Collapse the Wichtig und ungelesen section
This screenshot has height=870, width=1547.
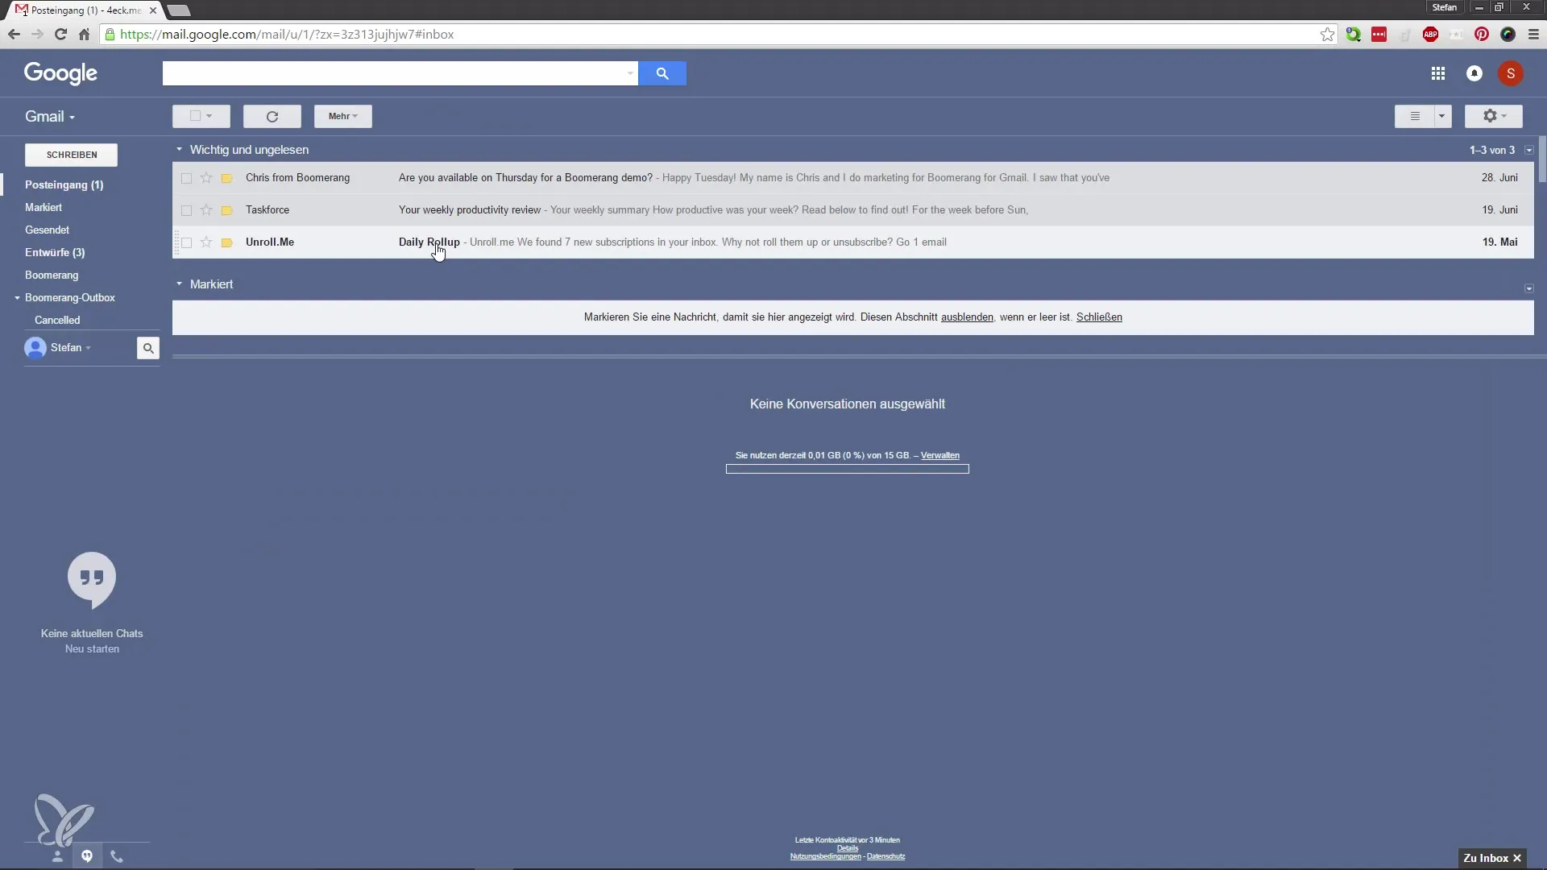[180, 150]
